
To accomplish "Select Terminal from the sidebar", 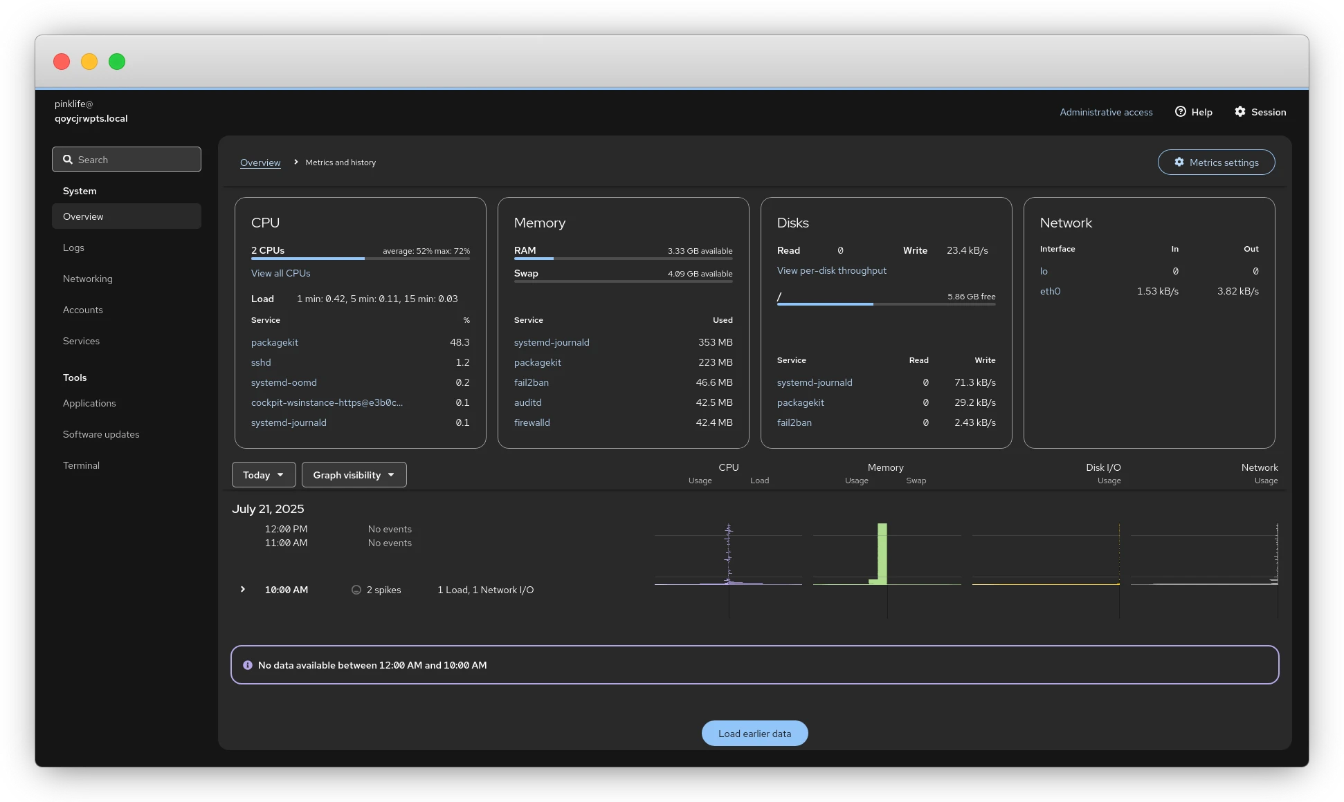I will [x=81, y=465].
